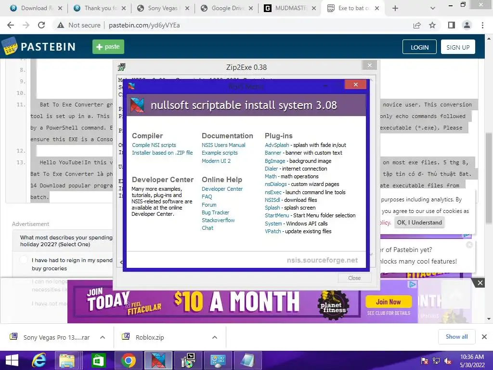This screenshot has height=370, width=493.
Task: Open Installer based on .ZIP file
Action: point(162,153)
